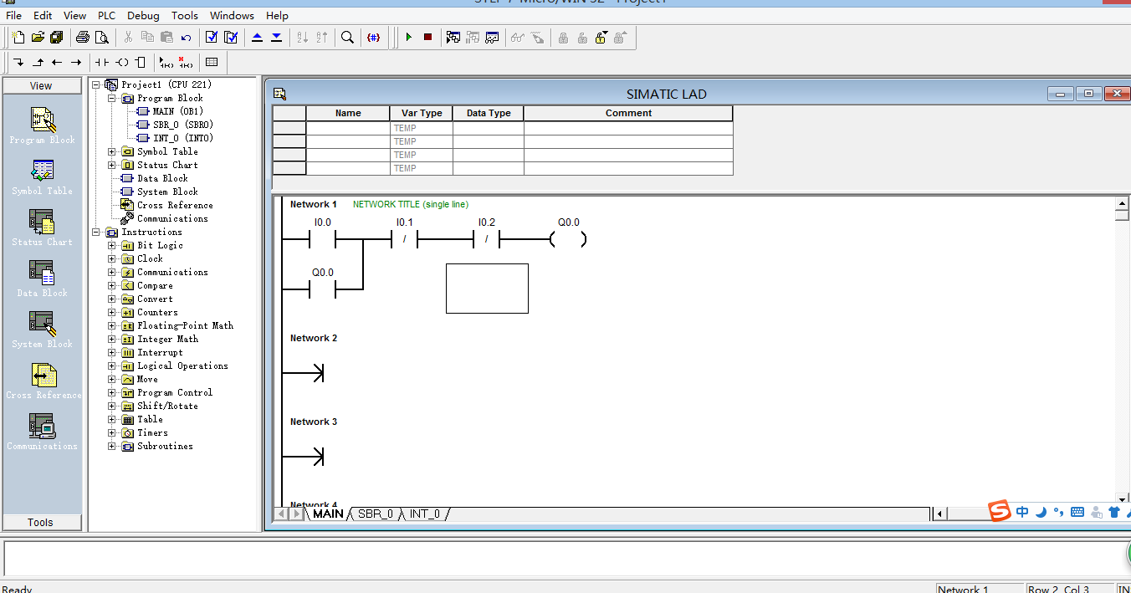Click the Tools bar button

(41, 522)
